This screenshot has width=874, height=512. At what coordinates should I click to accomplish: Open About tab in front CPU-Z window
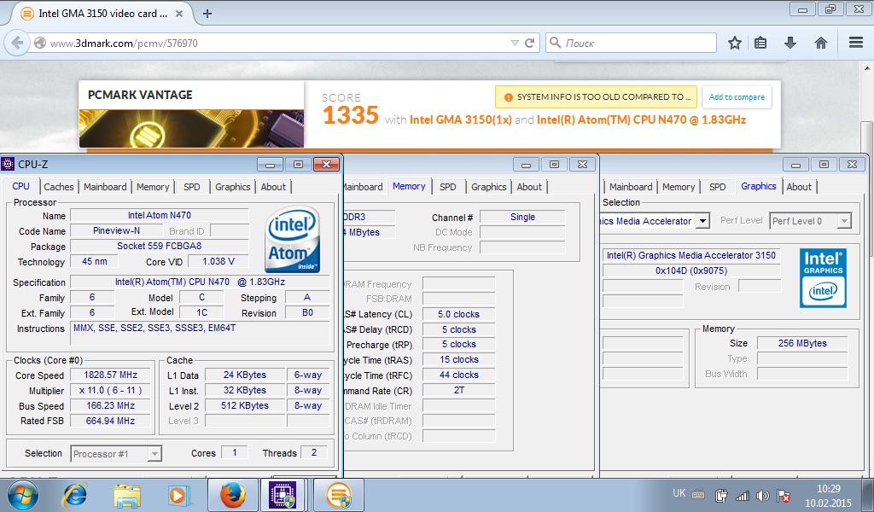273,187
